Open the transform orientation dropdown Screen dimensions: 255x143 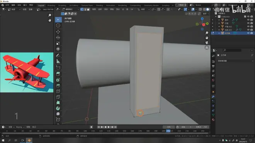143,9
